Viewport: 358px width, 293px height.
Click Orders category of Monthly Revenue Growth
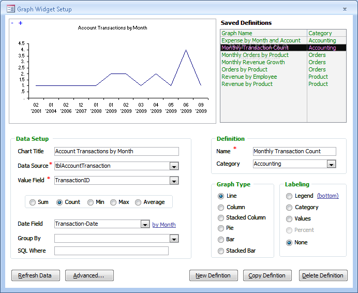point(317,62)
